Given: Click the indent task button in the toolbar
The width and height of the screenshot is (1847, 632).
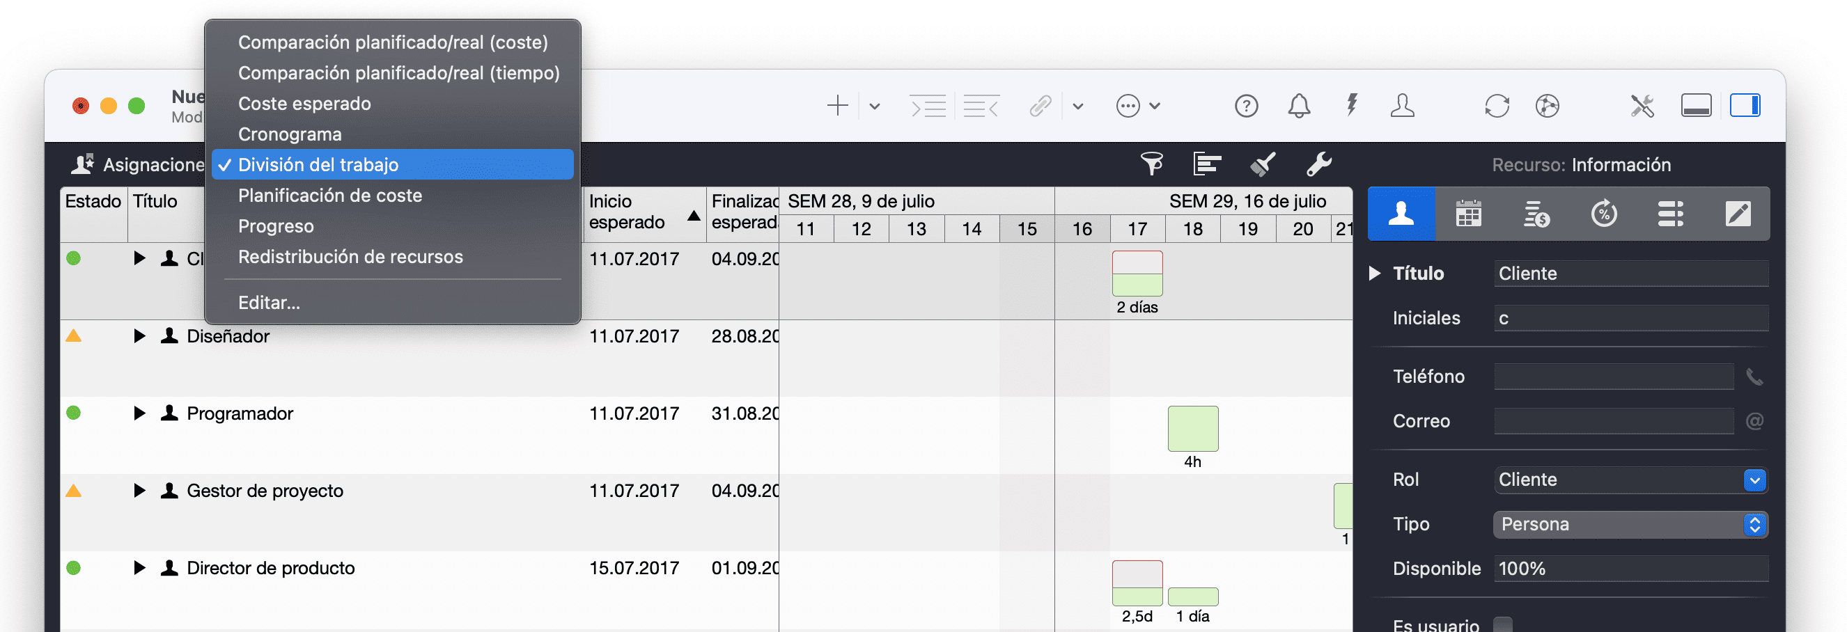Looking at the screenshot, I should (x=927, y=105).
